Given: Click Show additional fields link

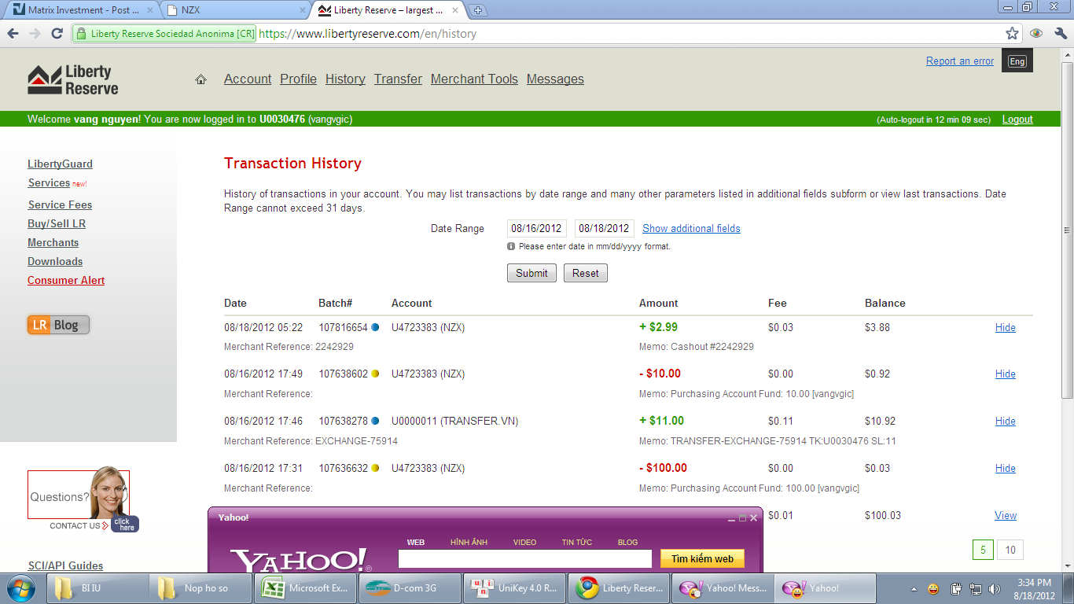Looking at the screenshot, I should [x=691, y=229].
